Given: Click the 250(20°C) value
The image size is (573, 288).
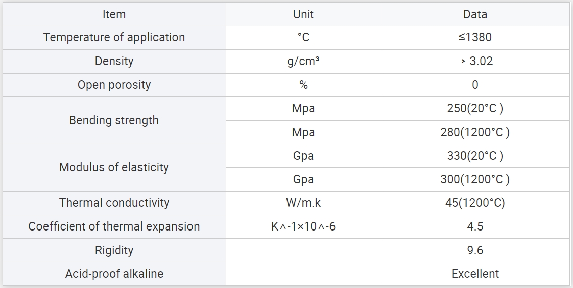Looking at the screenshot, I should click(475, 108).
